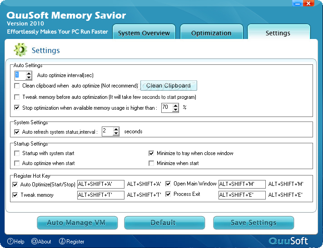Click the Register icon in footer
Viewport: 323px width, 248px height.
pos(62,241)
